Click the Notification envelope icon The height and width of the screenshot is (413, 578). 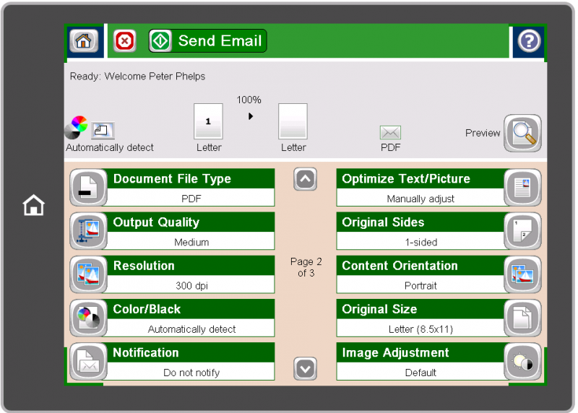coord(88,361)
